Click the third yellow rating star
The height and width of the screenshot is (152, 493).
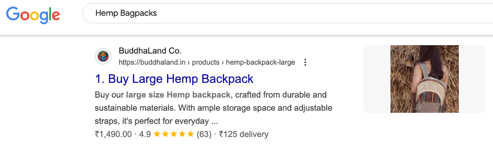174,134
